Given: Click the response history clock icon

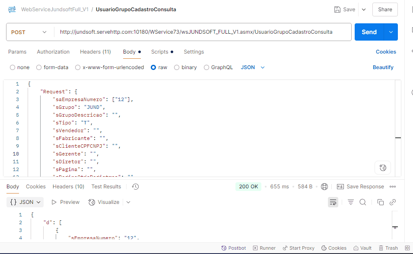Looking at the screenshot, I should 135,187.
